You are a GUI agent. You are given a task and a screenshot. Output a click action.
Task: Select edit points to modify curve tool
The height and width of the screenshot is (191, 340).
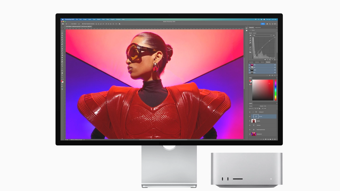250,45
